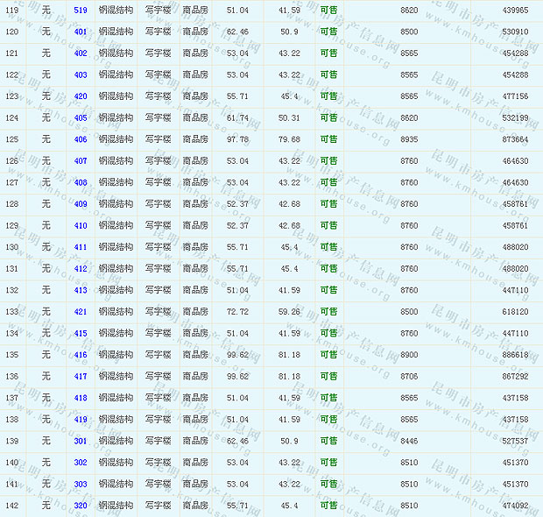This screenshot has width=543, height=517.
Task: Open room 411 link
Action: (x=81, y=247)
